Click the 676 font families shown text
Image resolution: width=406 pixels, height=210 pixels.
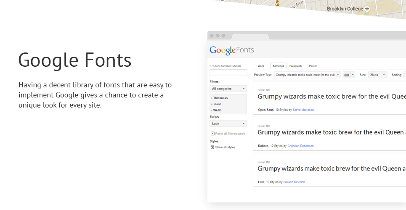point(225,66)
